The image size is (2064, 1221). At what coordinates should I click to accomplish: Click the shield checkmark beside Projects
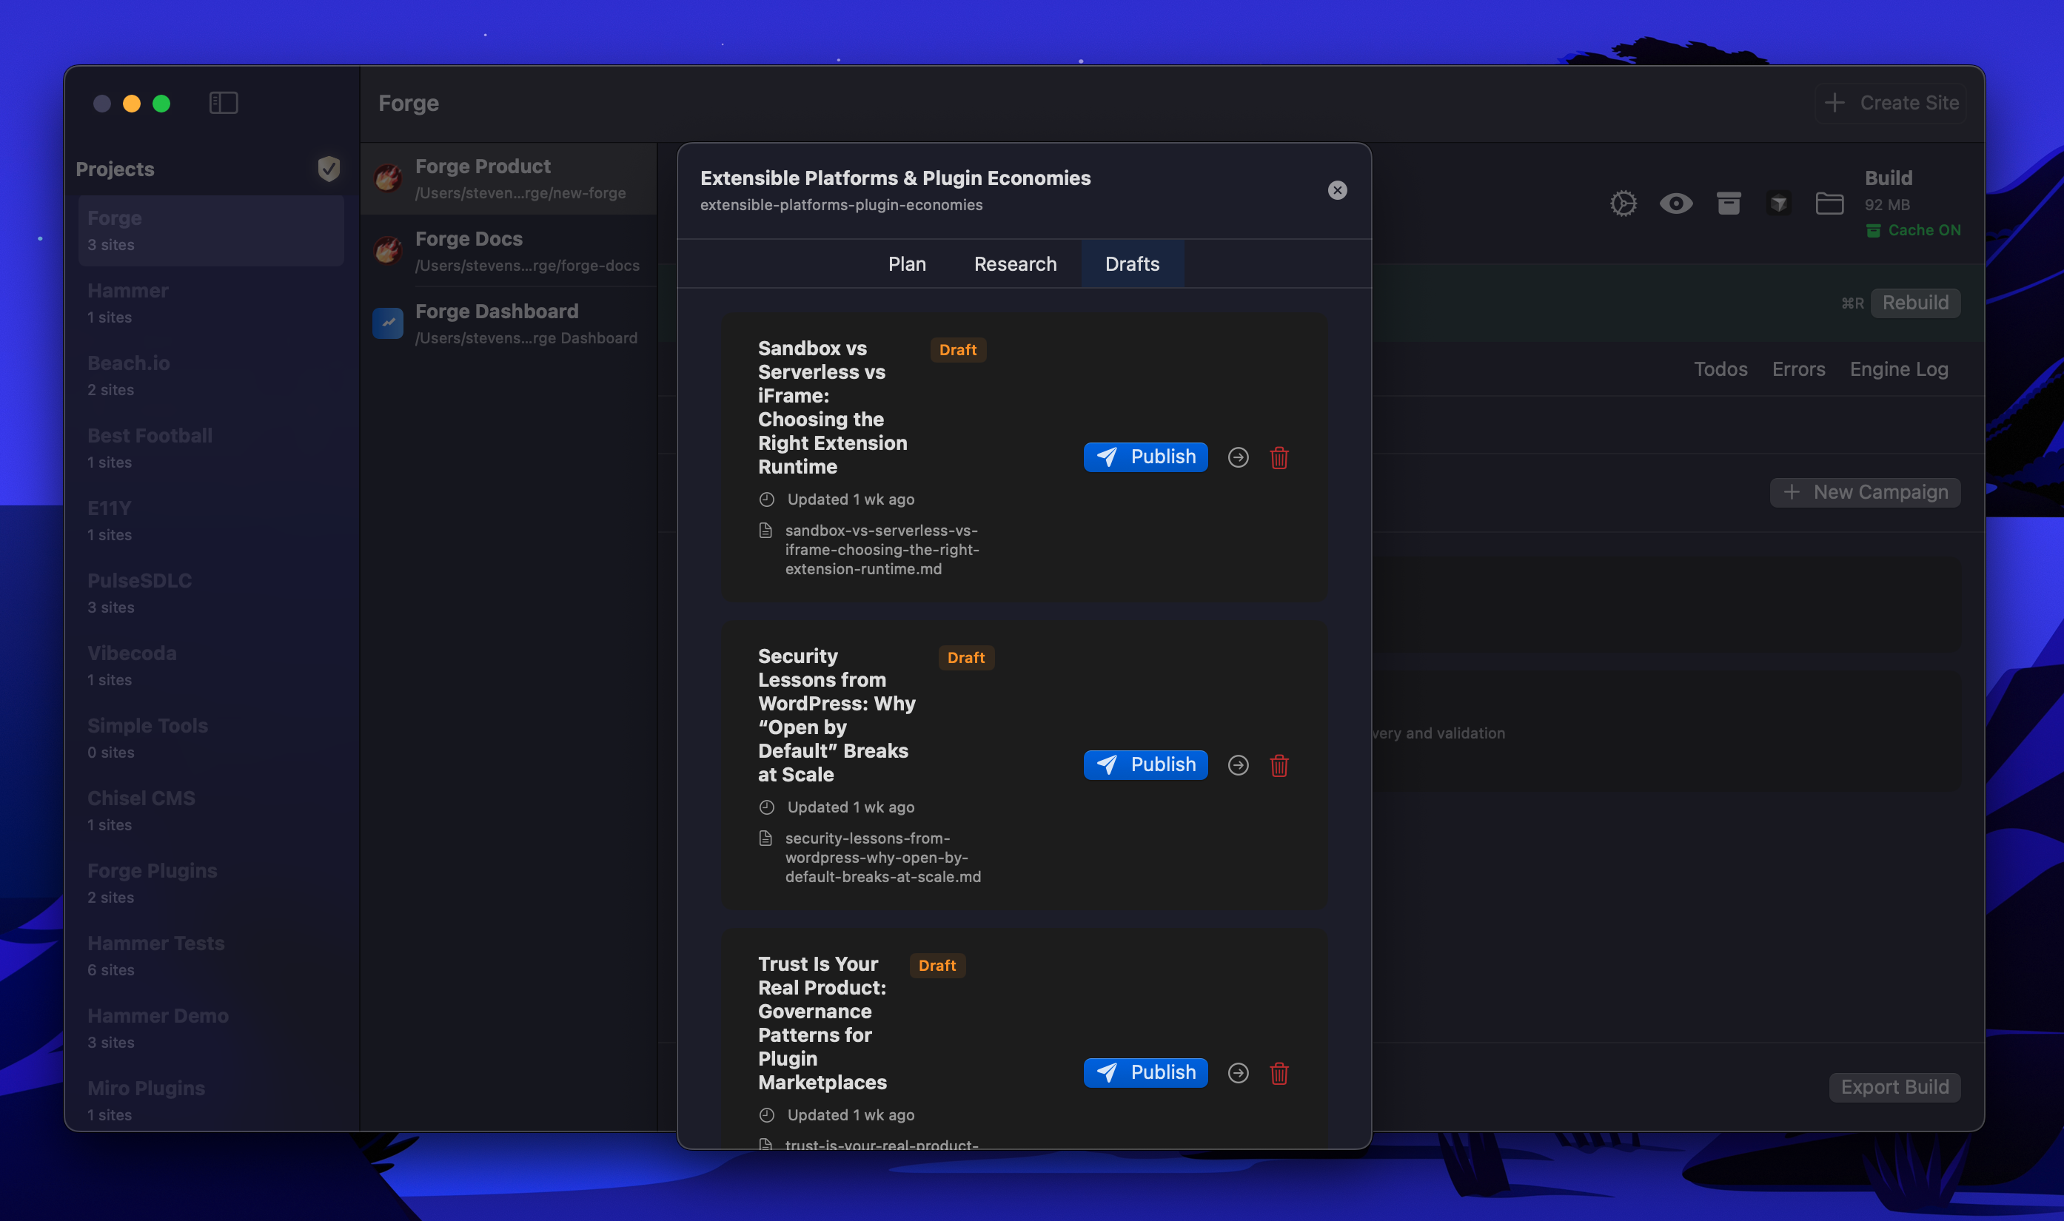(329, 169)
